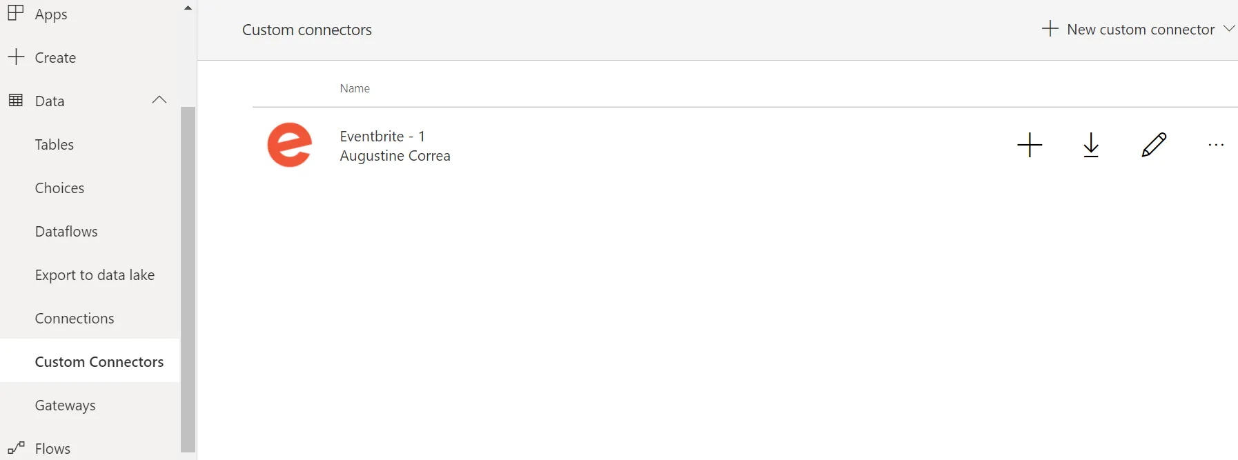Go to Choices in the sidebar
Screen dimensions: 1238x460
click(x=59, y=188)
